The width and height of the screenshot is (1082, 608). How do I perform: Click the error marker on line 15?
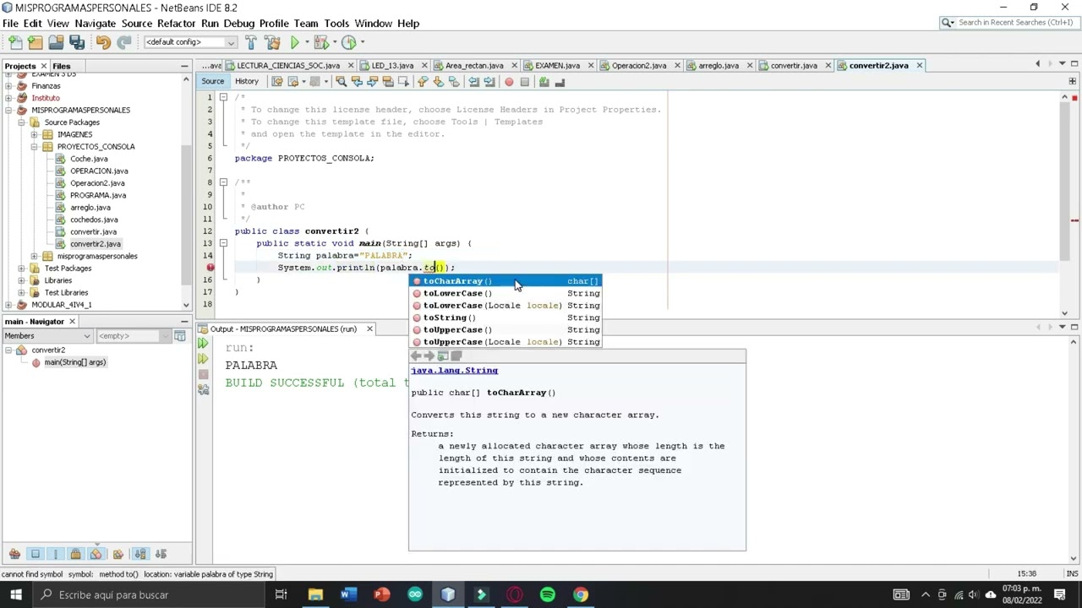click(x=210, y=268)
